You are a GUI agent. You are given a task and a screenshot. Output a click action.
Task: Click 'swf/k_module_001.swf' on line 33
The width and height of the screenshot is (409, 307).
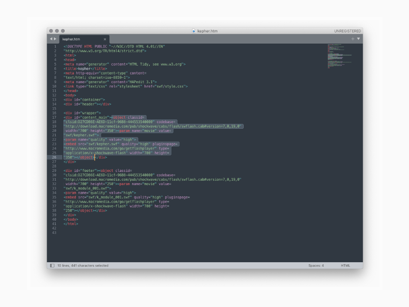tap(86, 189)
